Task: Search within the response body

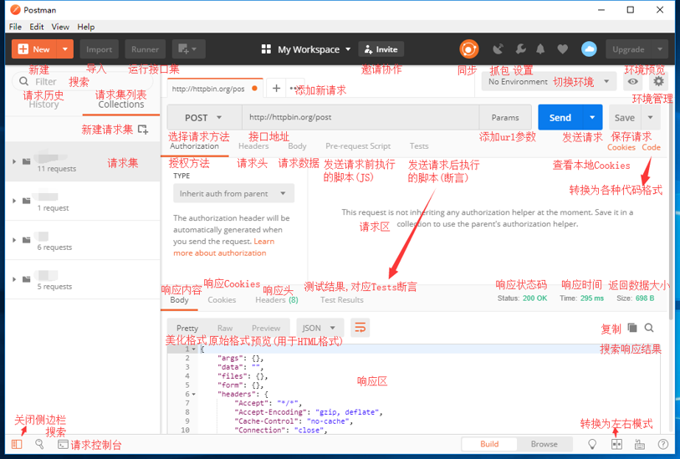Action: click(649, 328)
